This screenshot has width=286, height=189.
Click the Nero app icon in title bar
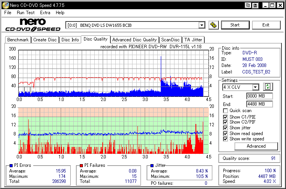click(5, 5)
